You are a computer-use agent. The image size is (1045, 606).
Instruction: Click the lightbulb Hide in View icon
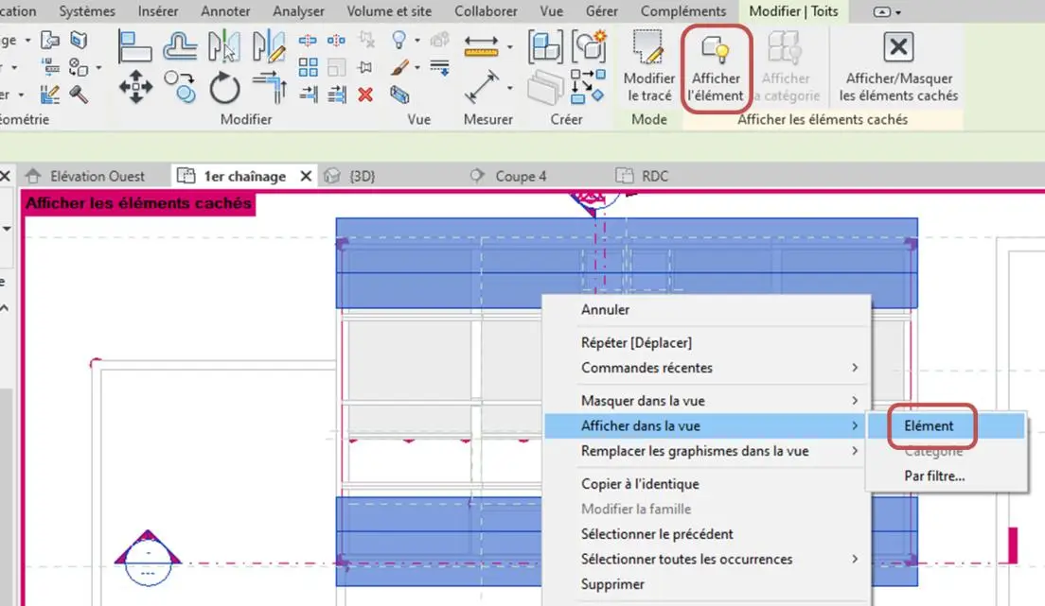click(x=399, y=40)
